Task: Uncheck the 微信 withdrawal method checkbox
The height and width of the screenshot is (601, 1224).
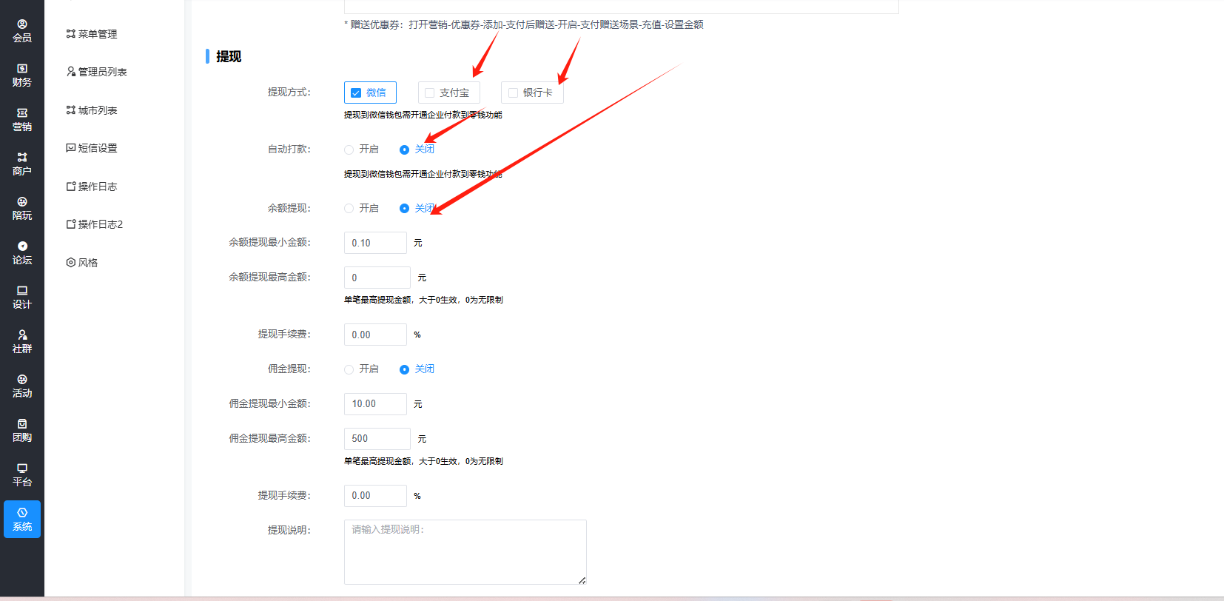Action: [x=356, y=93]
